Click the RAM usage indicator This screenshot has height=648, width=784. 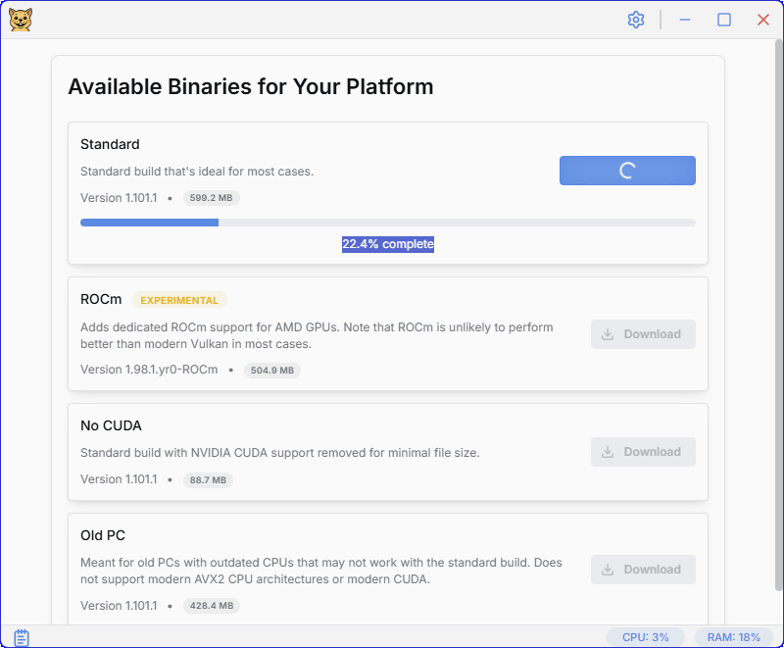tap(734, 637)
